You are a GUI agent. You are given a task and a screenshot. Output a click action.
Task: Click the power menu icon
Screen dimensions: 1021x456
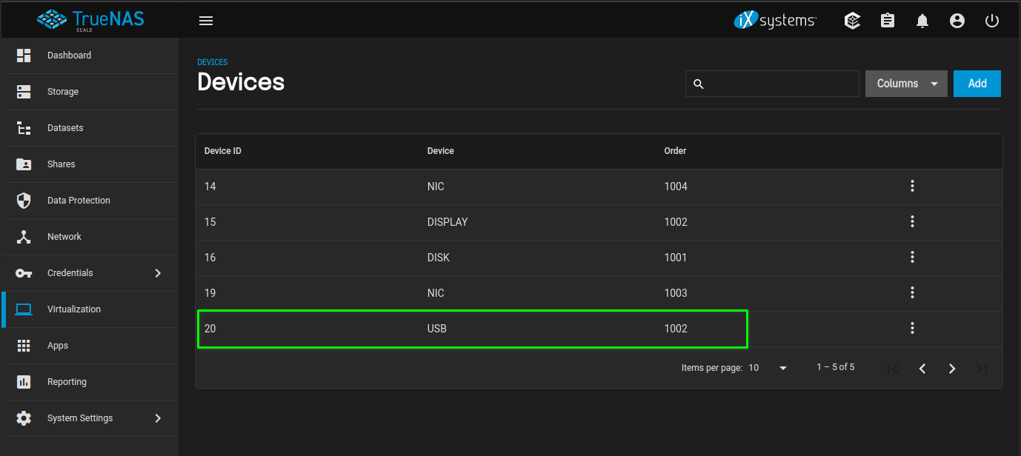point(991,20)
